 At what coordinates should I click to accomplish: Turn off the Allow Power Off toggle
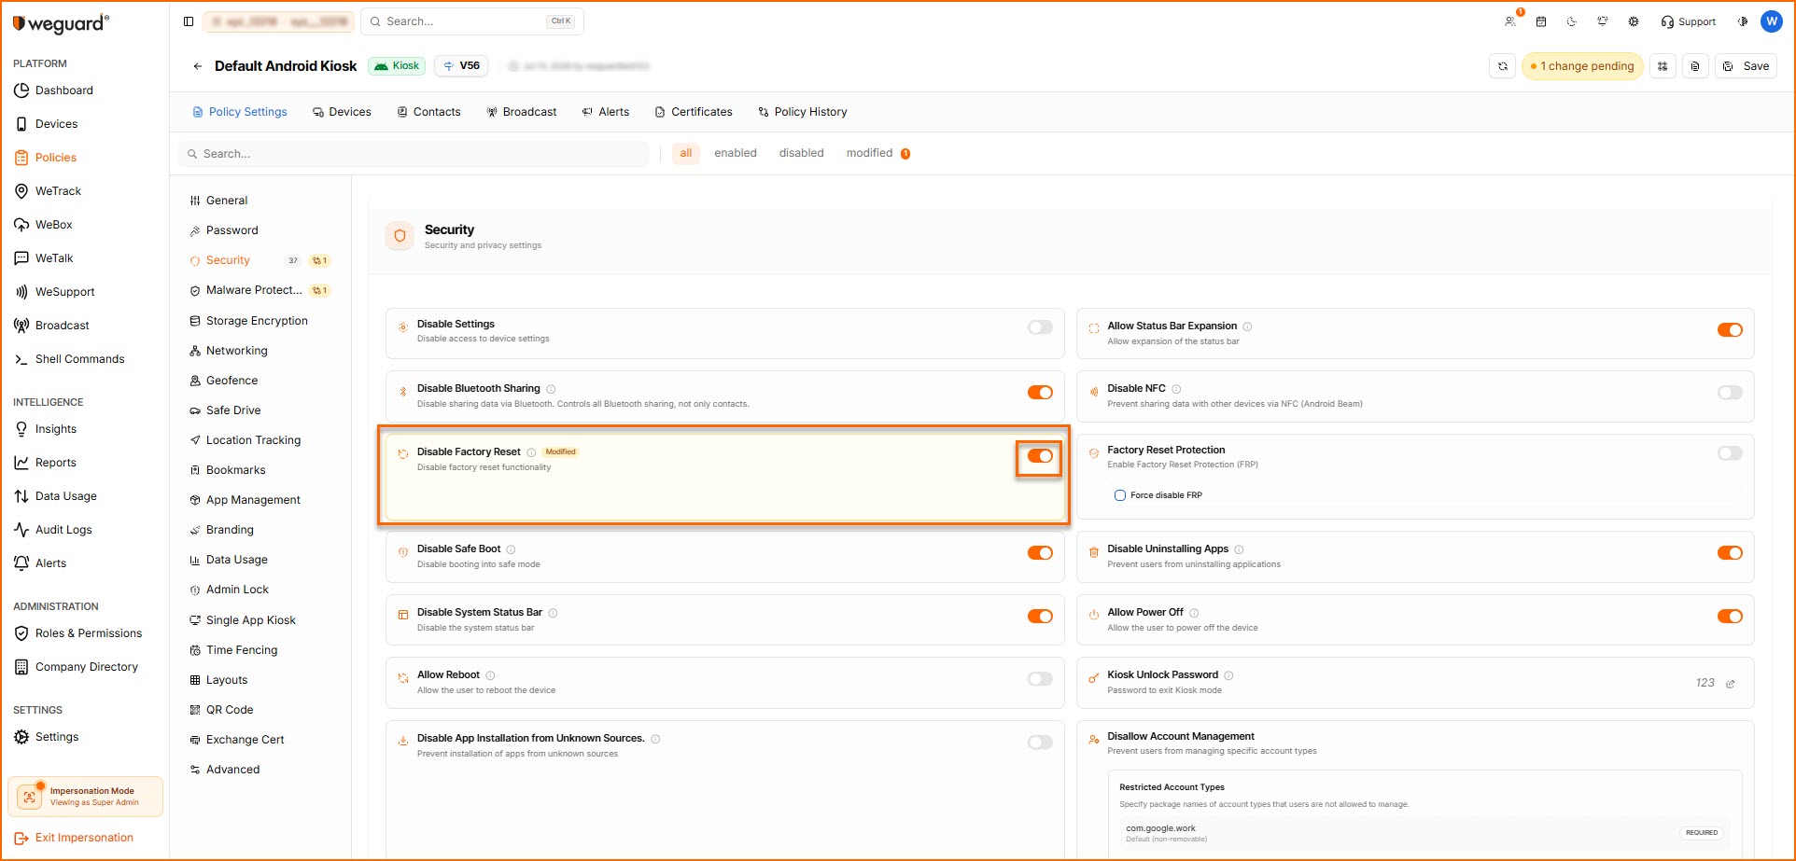tap(1730, 617)
